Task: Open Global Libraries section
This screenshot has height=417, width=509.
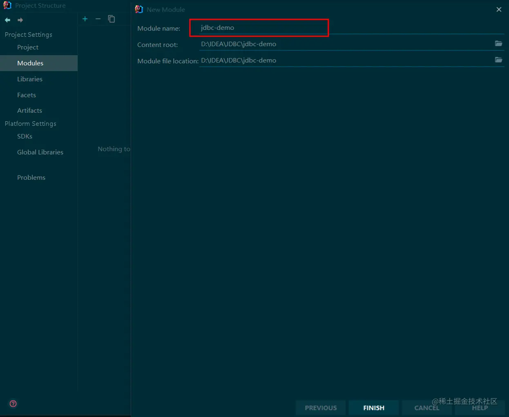Action: [40, 152]
